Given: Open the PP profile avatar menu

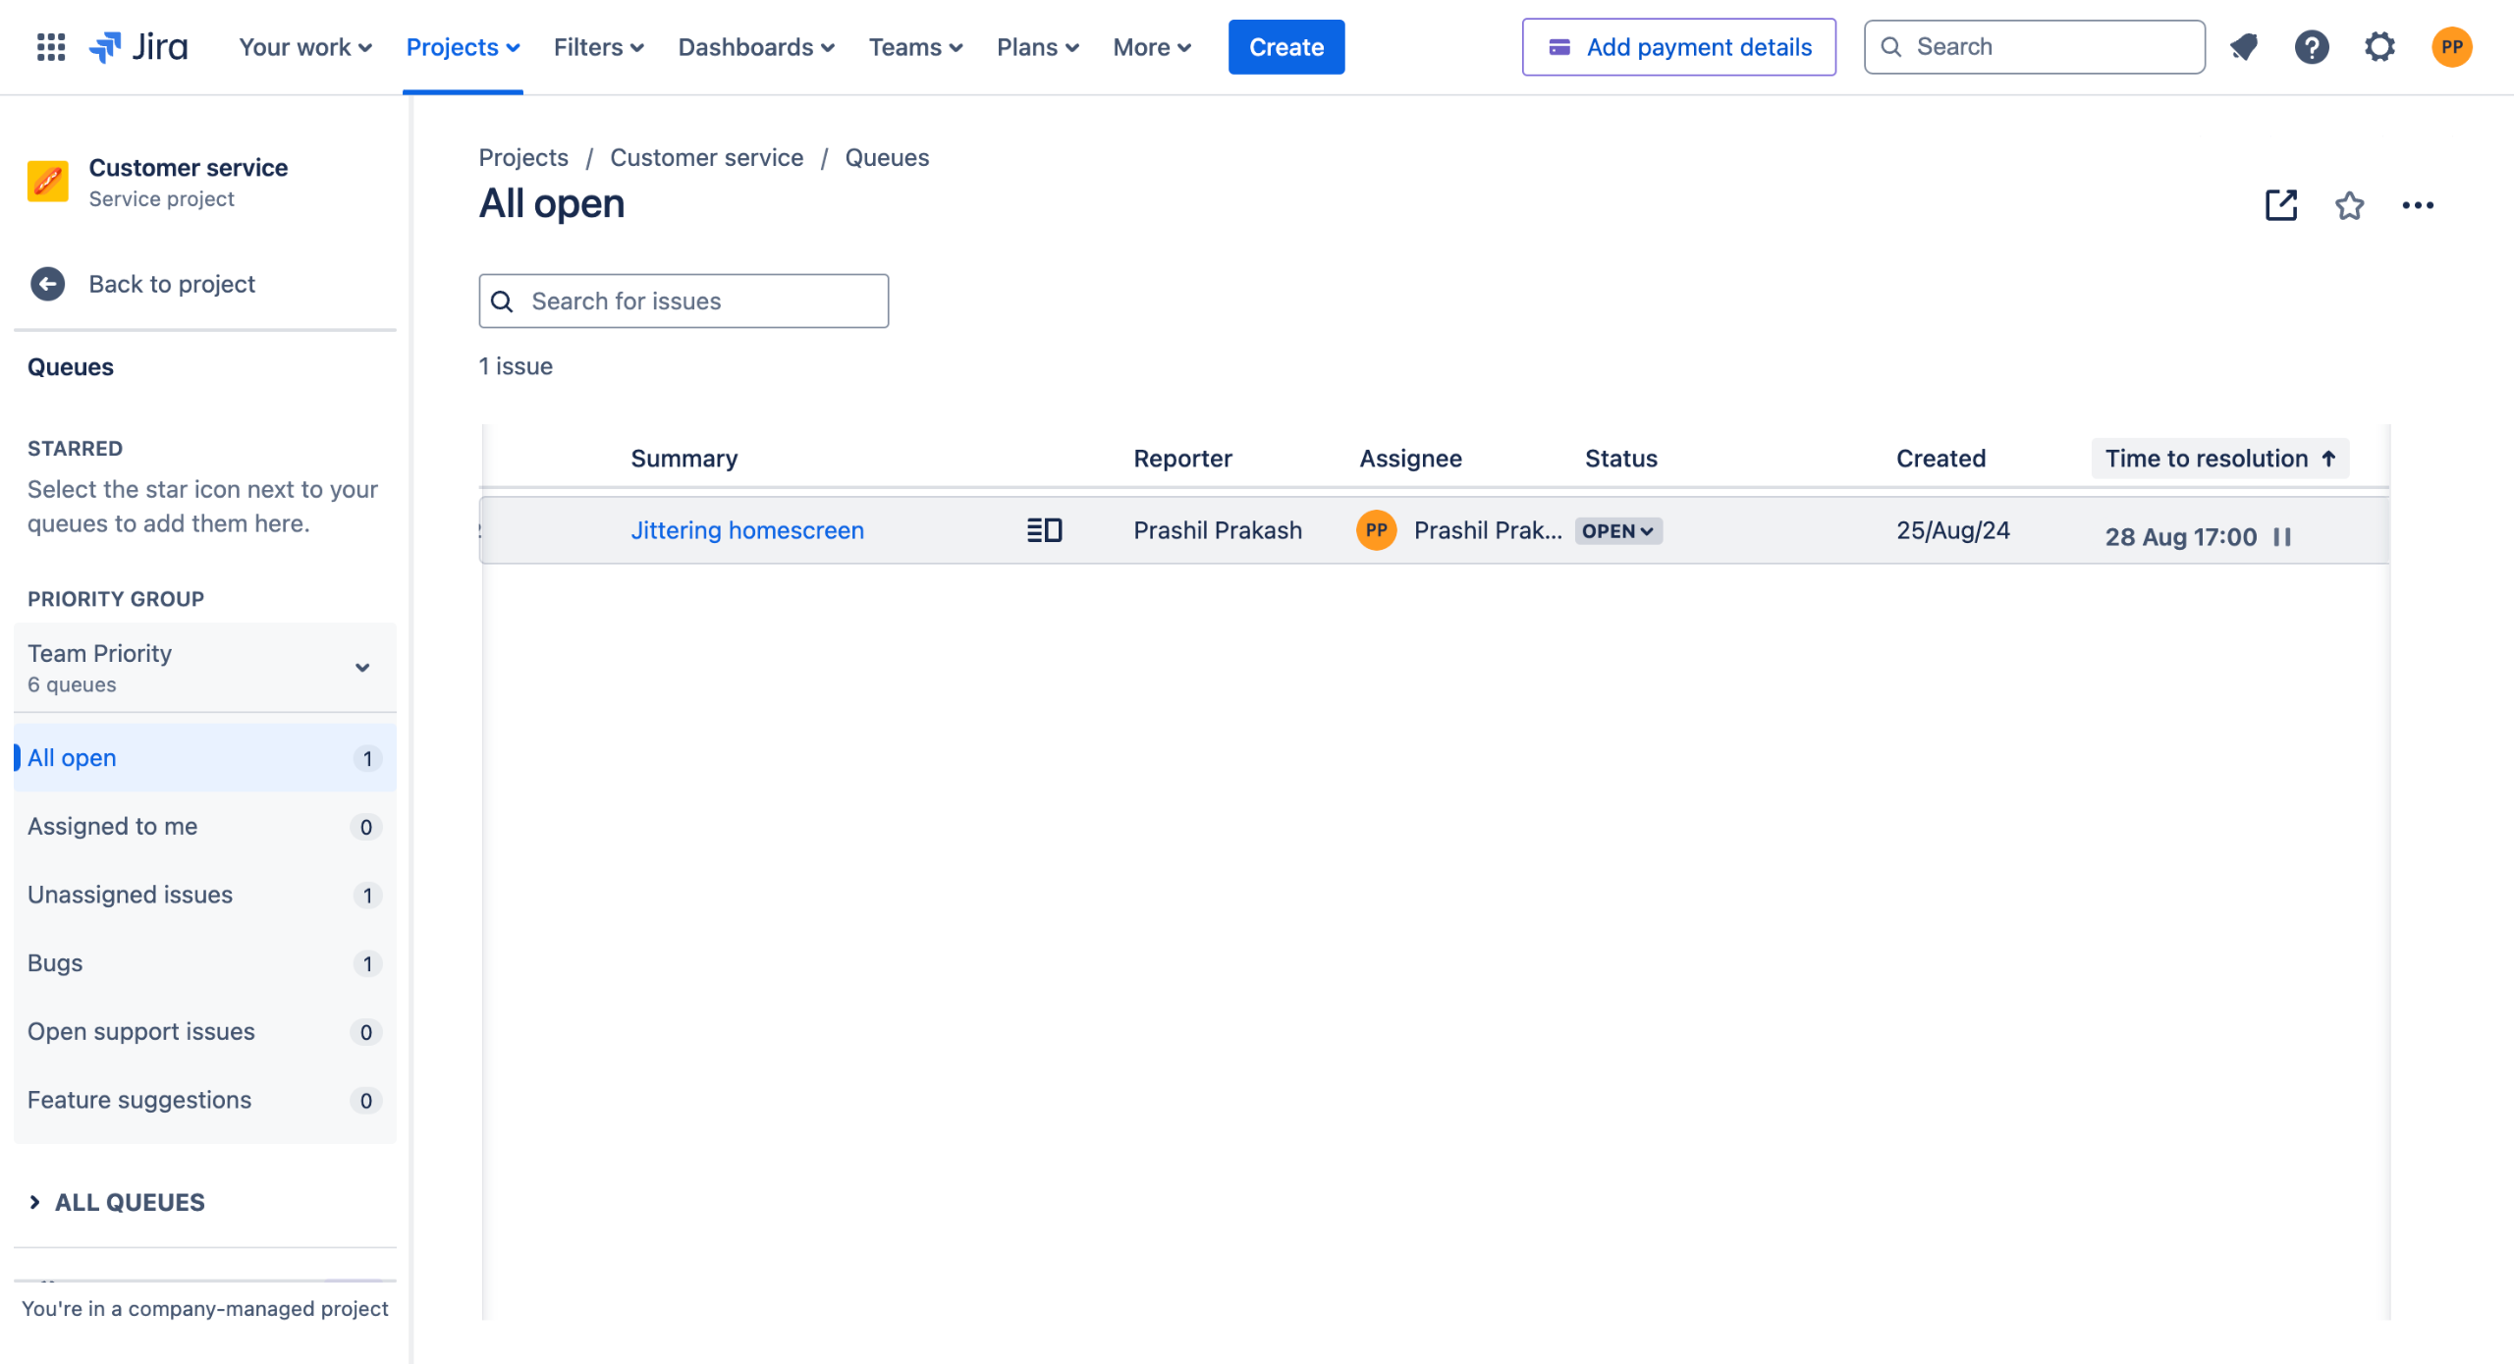Looking at the screenshot, I should [2451, 46].
